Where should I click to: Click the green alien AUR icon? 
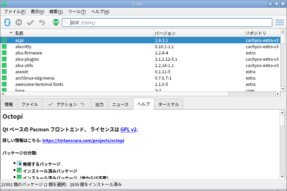(x=56, y=23)
